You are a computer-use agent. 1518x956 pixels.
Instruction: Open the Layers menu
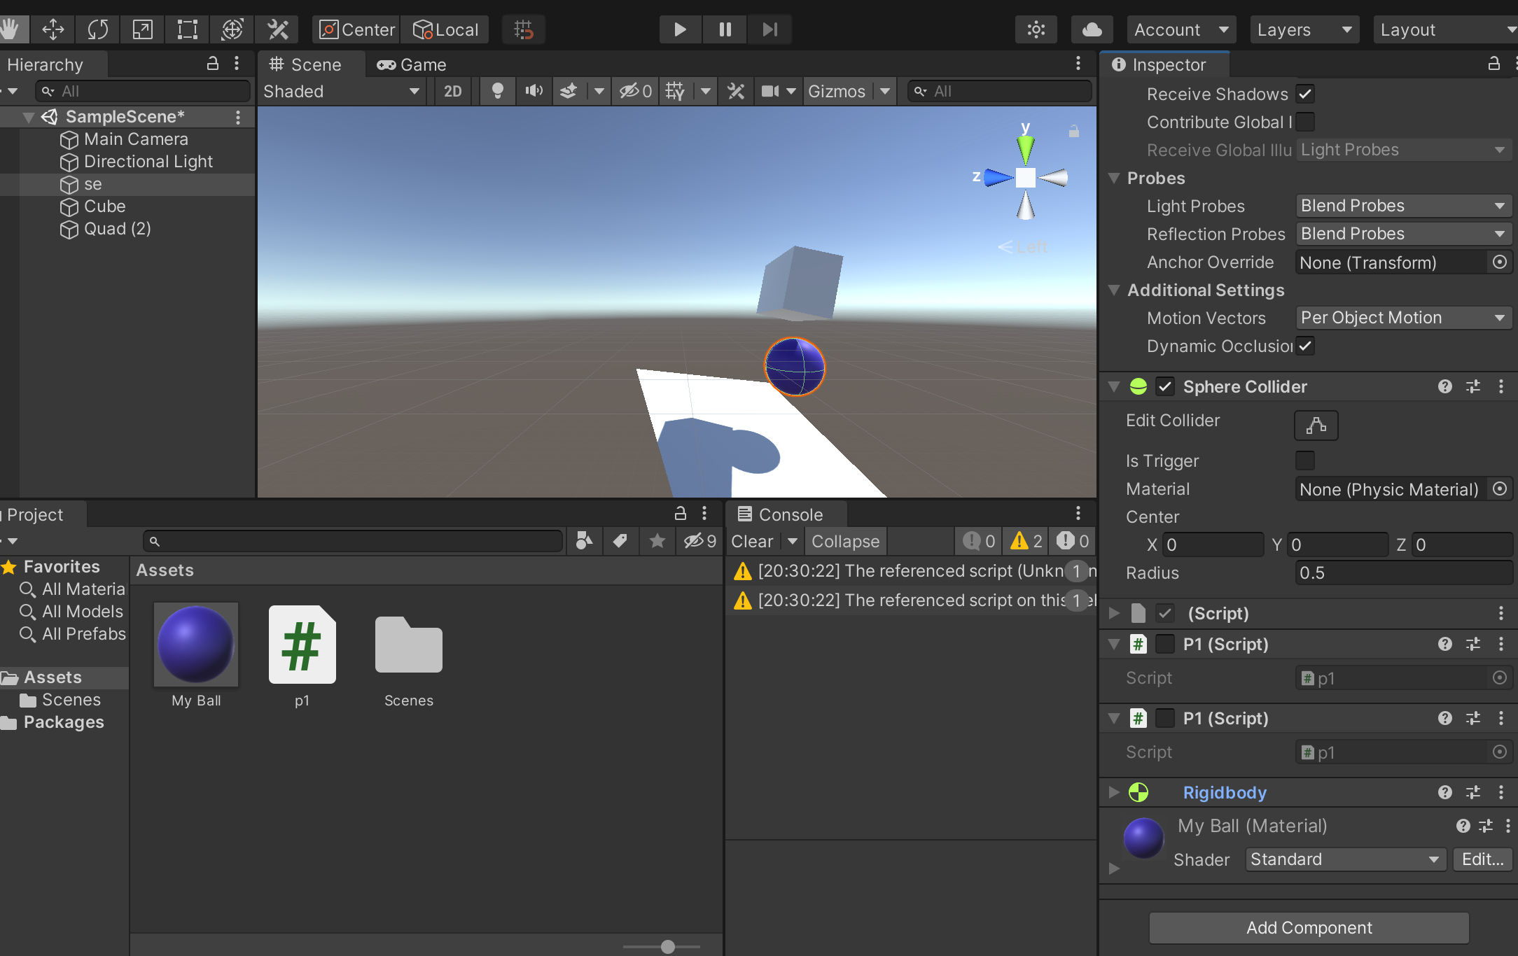[x=1303, y=29]
